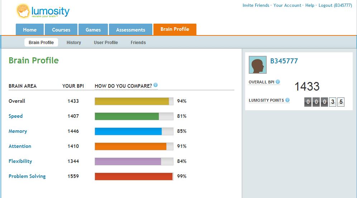
Task: Click the Help link in header
Action: point(310,5)
